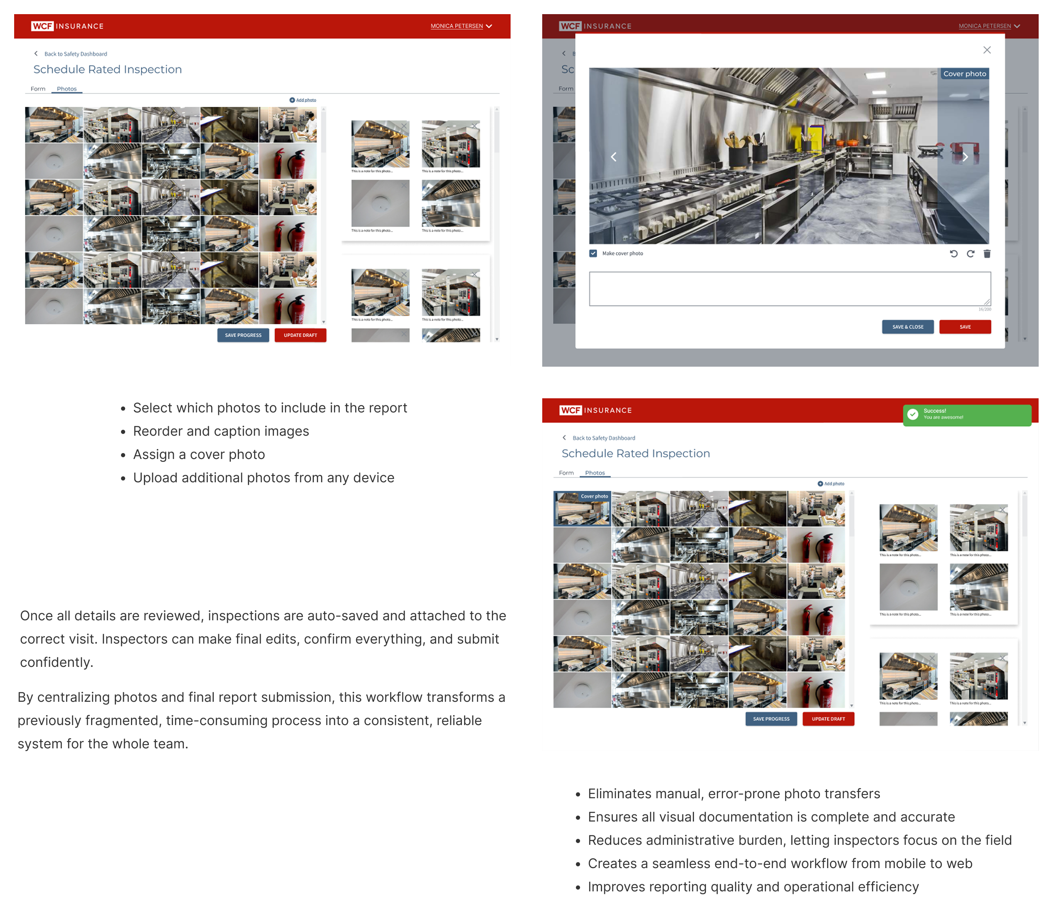The height and width of the screenshot is (908, 1052).
Task: Select Photos tab in bottom-right screen
Action: tap(595, 473)
